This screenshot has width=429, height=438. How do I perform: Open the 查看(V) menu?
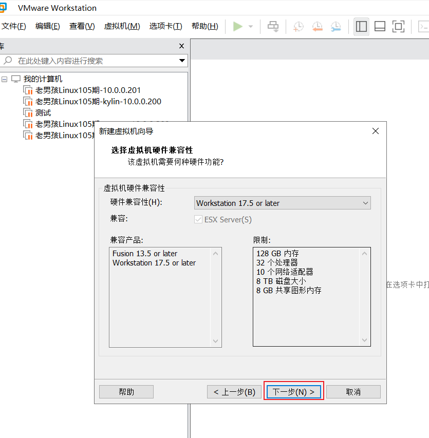[82, 26]
